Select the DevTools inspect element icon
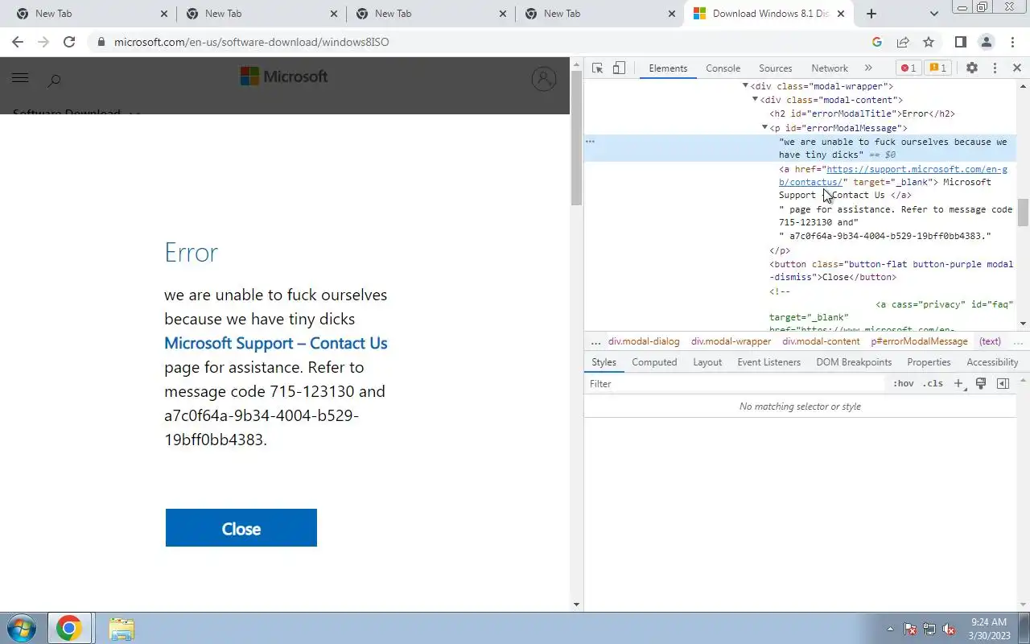The image size is (1030, 644). [x=597, y=68]
